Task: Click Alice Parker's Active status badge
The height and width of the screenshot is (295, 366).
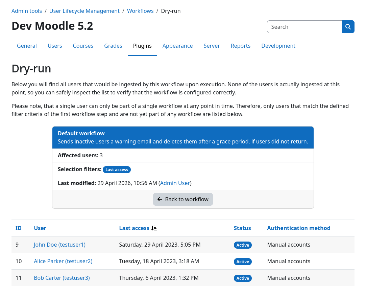Action: 243,262
